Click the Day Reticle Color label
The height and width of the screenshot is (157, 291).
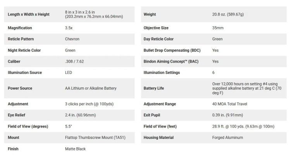point(158,39)
